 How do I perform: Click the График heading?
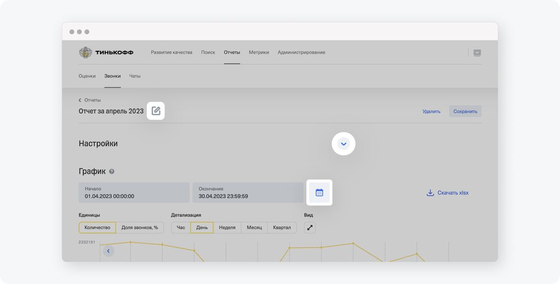(92, 171)
